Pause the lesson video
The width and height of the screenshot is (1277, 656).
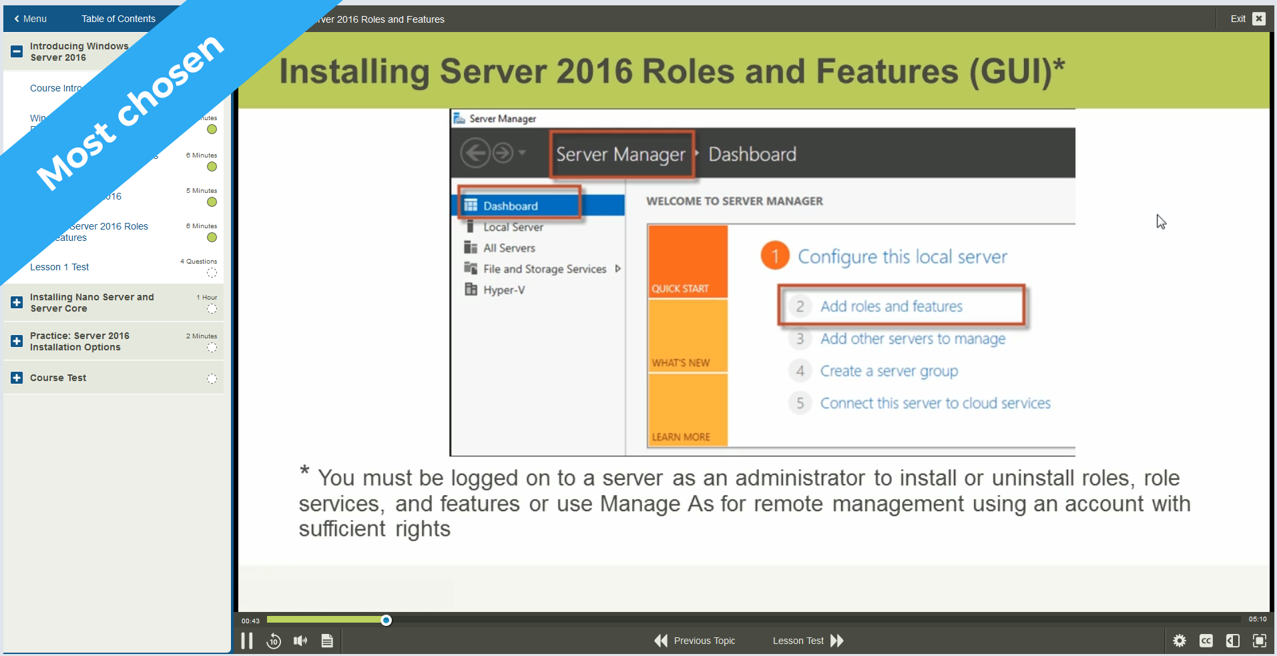[x=247, y=641]
